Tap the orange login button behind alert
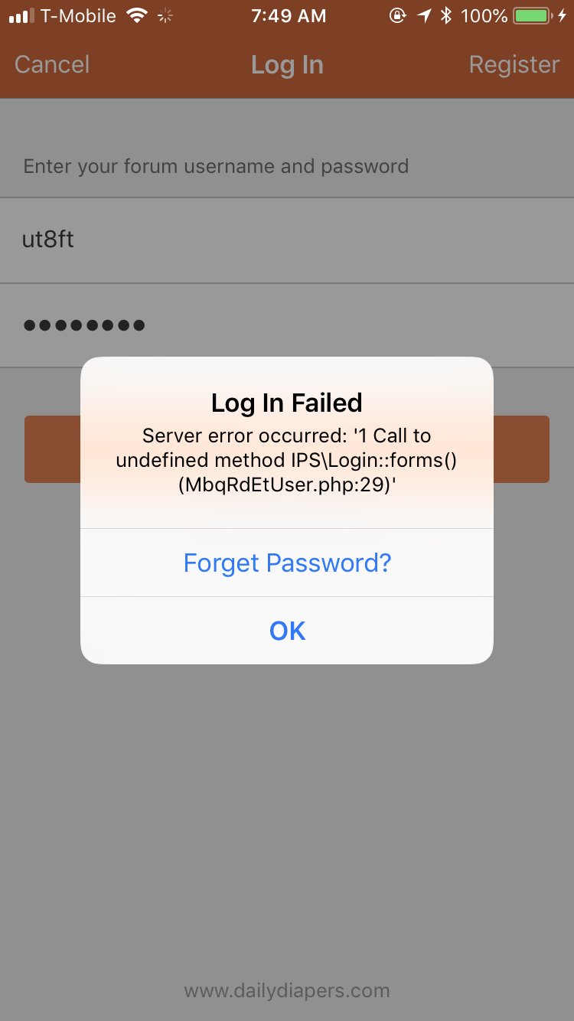This screenshot has height=1021, width=574. click(287, 449)
